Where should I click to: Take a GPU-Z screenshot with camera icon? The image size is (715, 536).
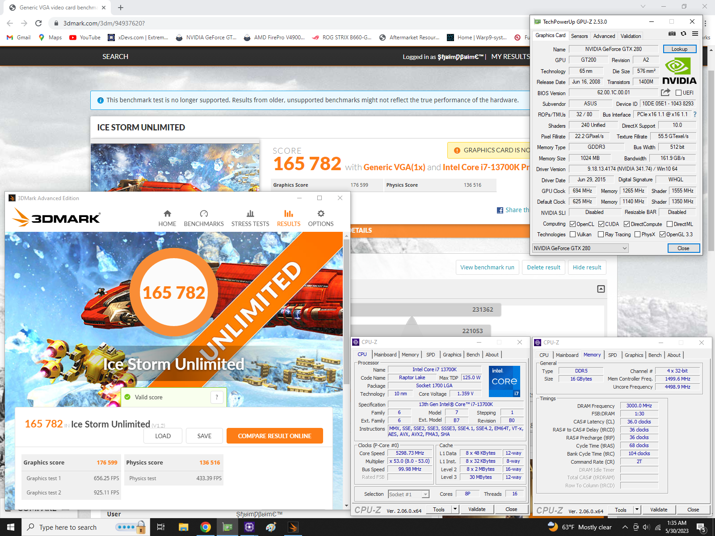click(x=672, y=33)
